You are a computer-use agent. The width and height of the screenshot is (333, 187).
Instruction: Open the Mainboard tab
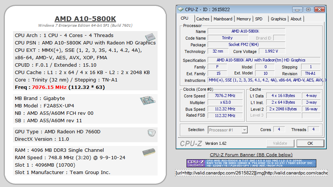[223, 19]
